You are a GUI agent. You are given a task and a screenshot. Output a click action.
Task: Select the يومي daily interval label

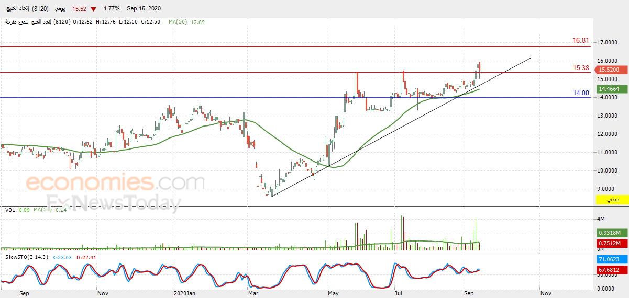pyautogui.click(x=61, y=9)
